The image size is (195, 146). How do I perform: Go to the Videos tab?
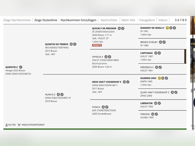[163, 20]
